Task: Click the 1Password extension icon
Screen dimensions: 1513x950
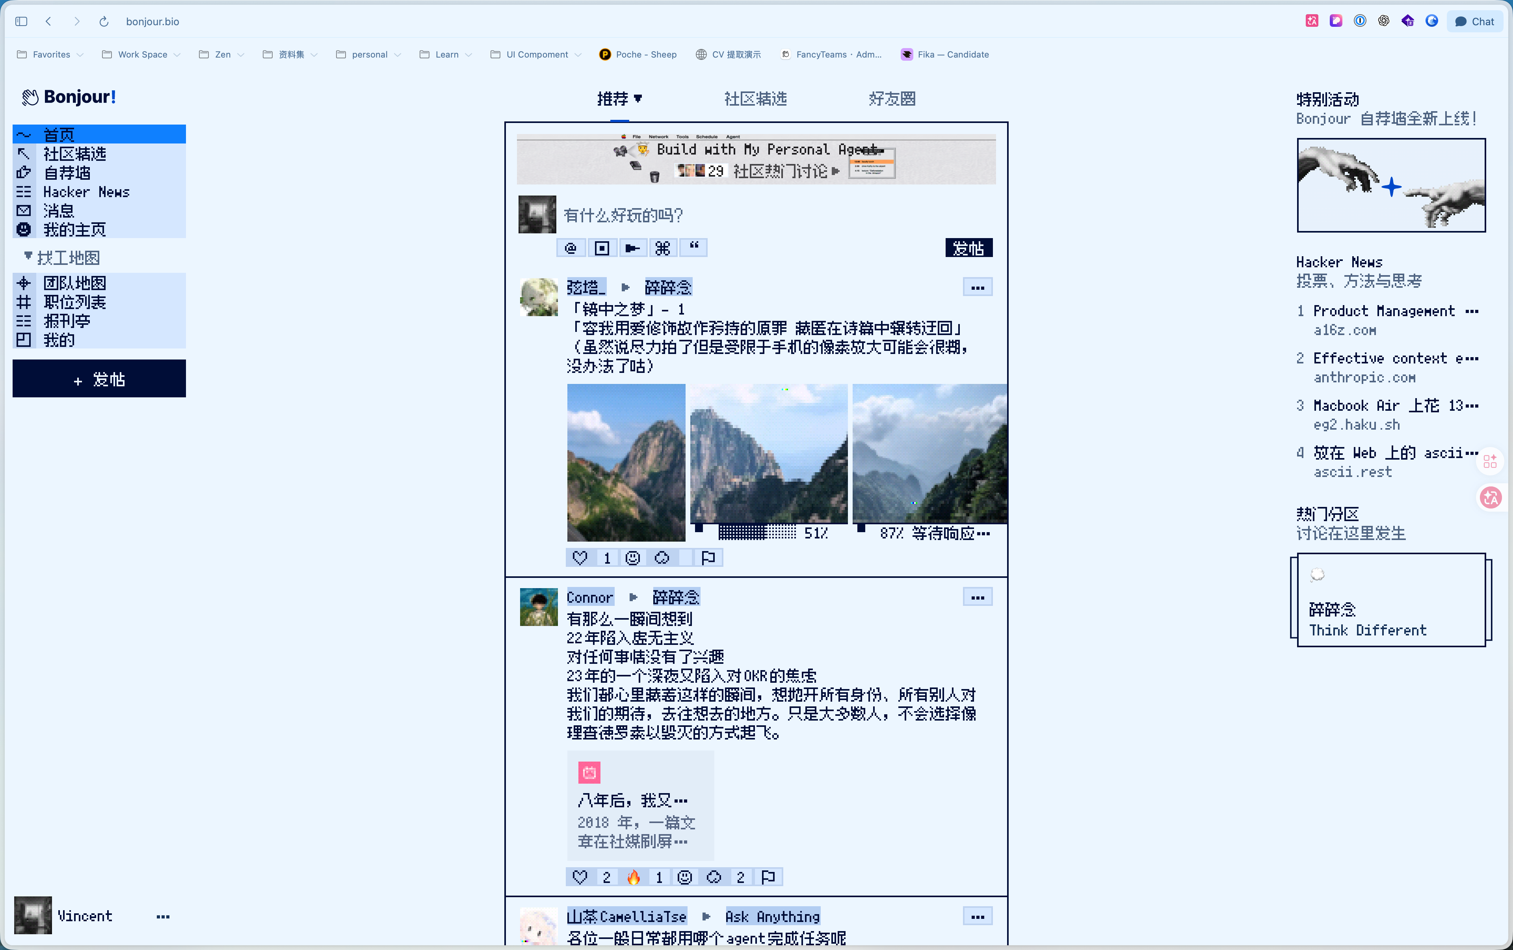Action: (1360, 21)
